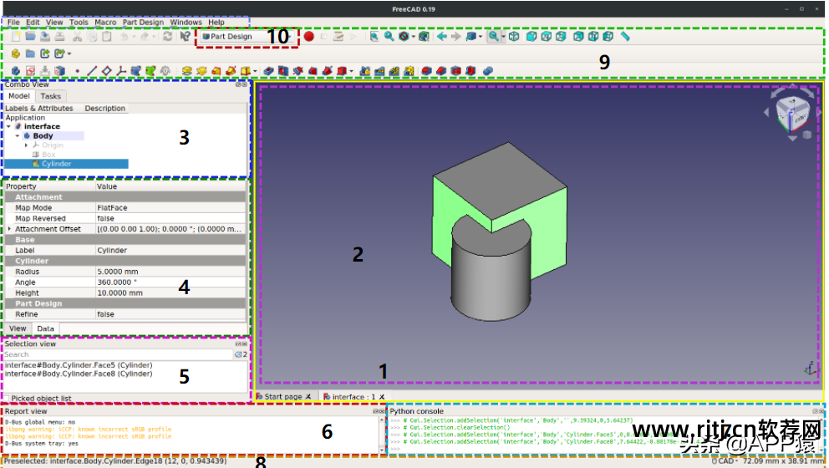Click the Selection view Search field
This screenshot has width=829, height=468.
coord(119,354)
